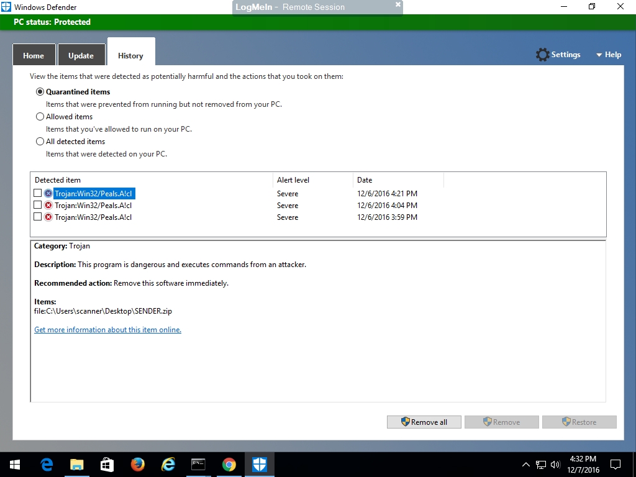Open the taskbar clock showing 4:32 PM
This screenshot has width=636, height=477.
pyautogui.click(x=583, y=465)
